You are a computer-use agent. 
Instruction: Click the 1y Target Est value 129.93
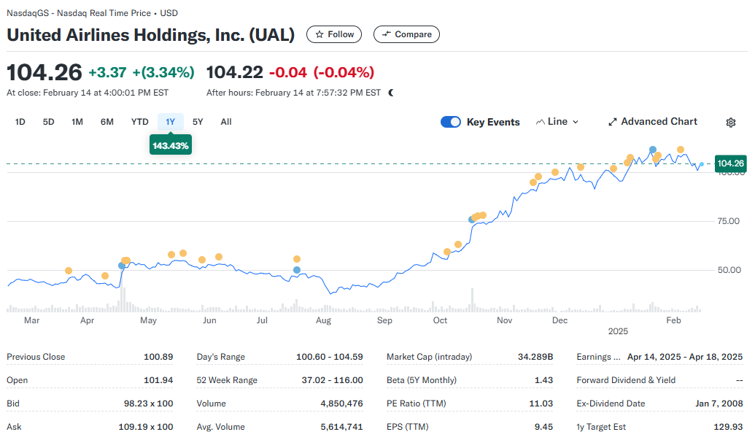[x=728, y=427]
